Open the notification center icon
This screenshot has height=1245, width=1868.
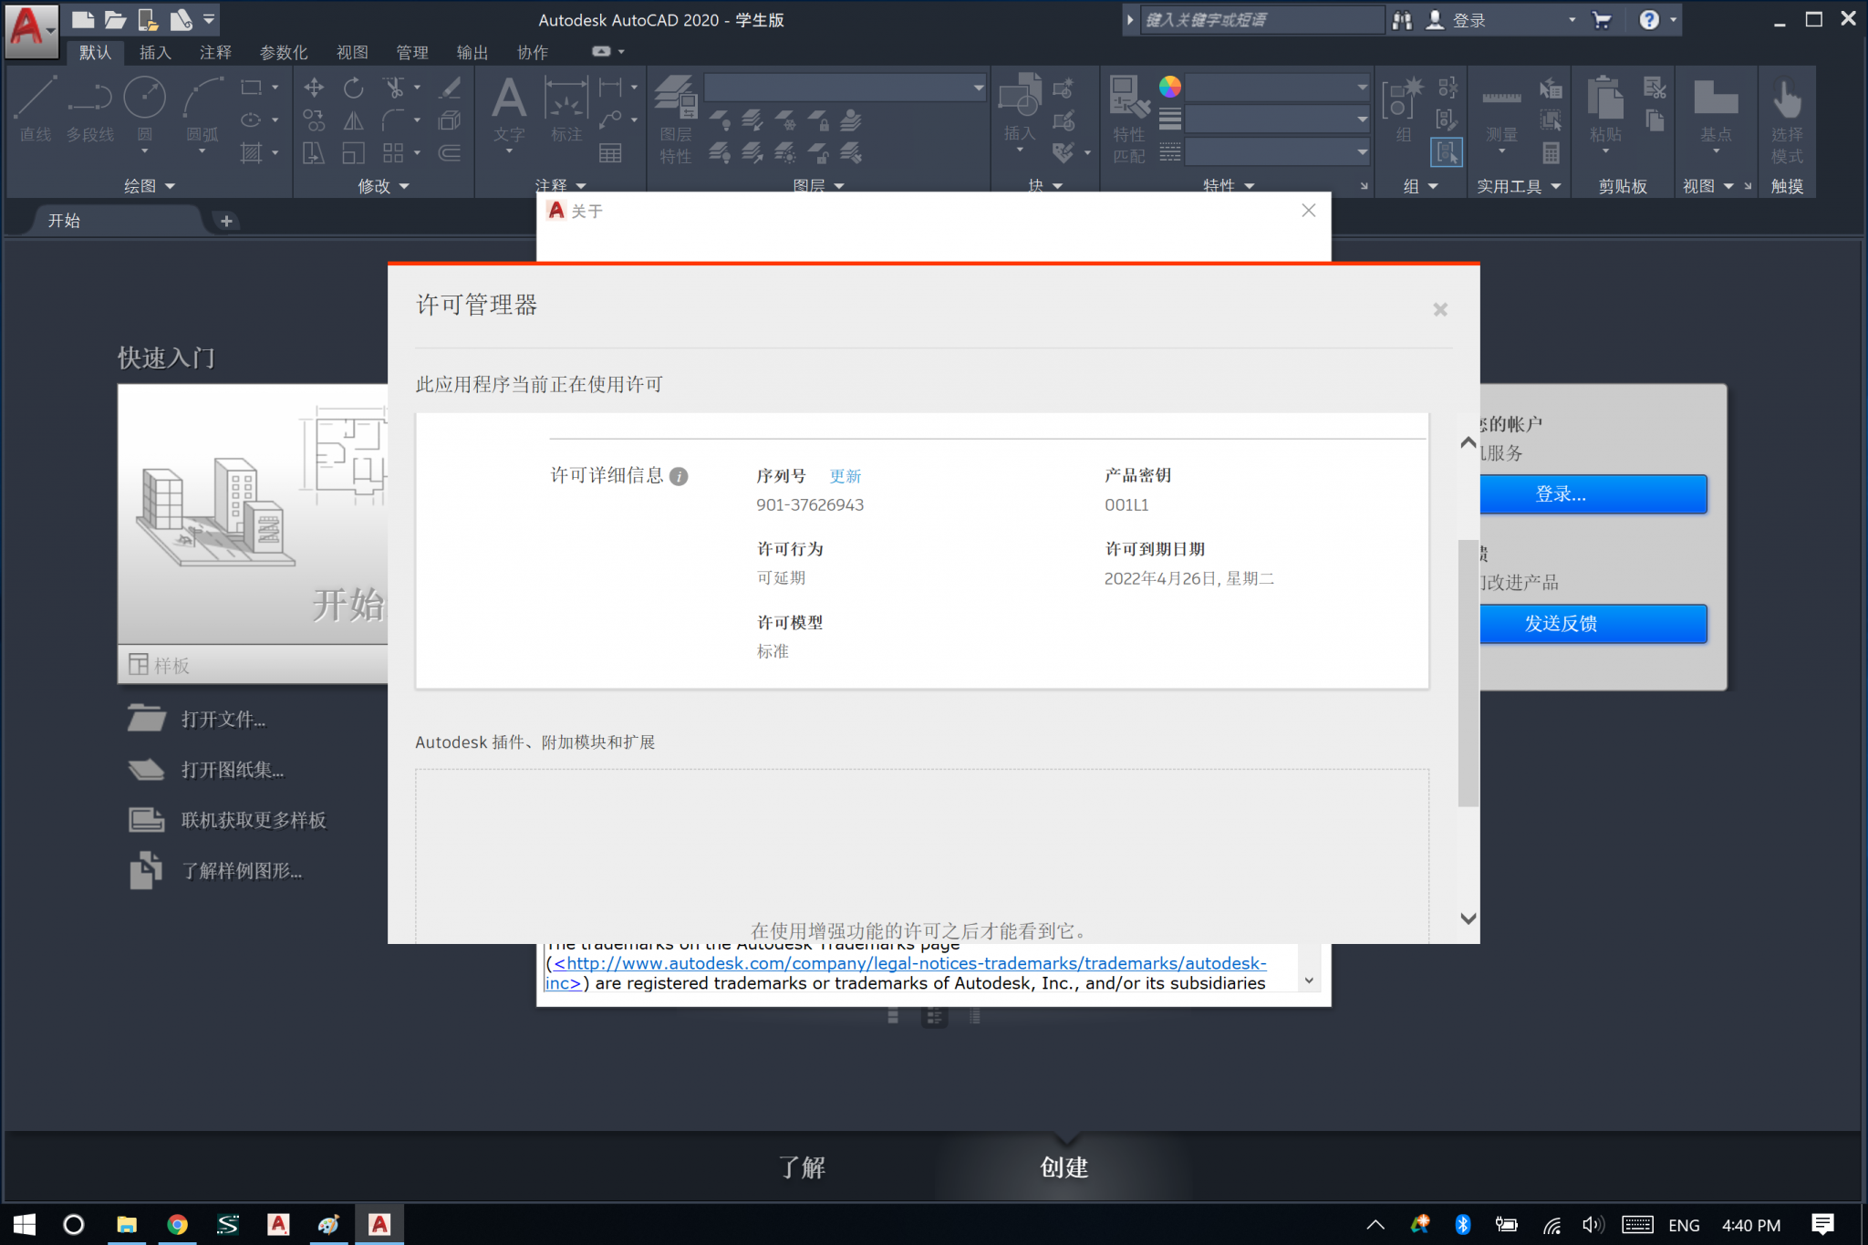click(1823, 1224)
